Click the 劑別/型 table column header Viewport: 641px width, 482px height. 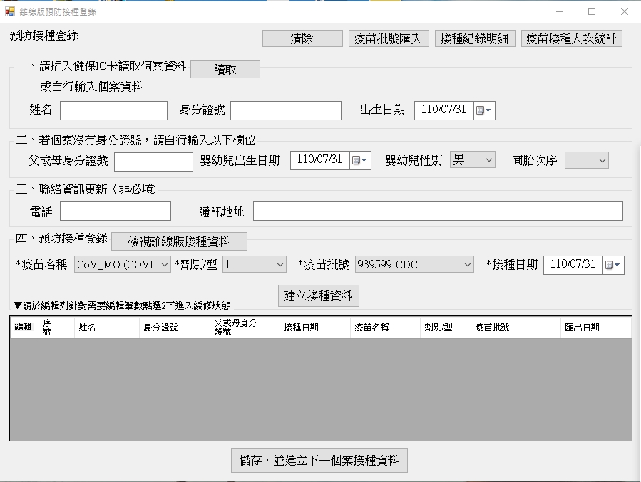[x=445, y=327]
